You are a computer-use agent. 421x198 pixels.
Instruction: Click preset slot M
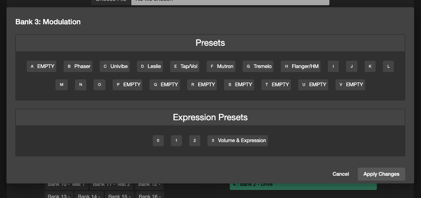(x=61, y=85)
